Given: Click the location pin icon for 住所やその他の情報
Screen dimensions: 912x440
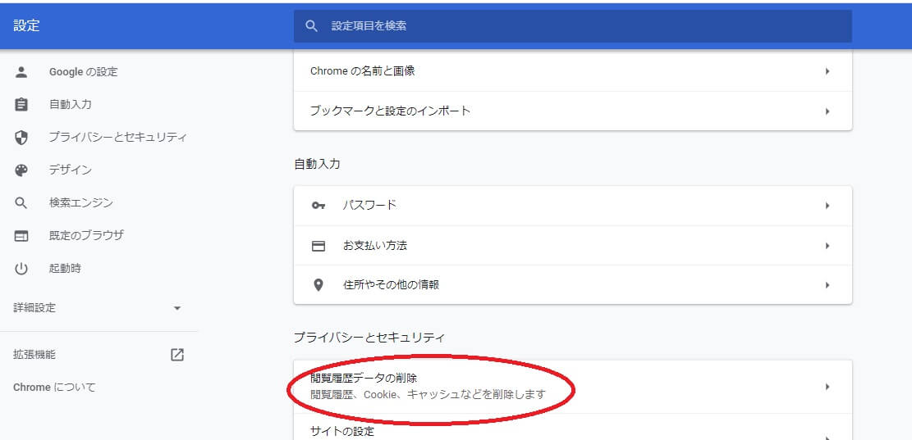Looking at the screenshot, I should pyautogui.click(x=319, y=285).
